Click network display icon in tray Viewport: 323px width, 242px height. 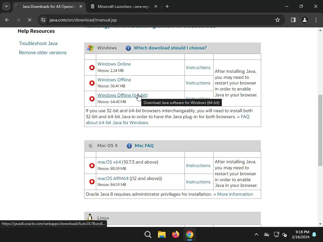276,234
